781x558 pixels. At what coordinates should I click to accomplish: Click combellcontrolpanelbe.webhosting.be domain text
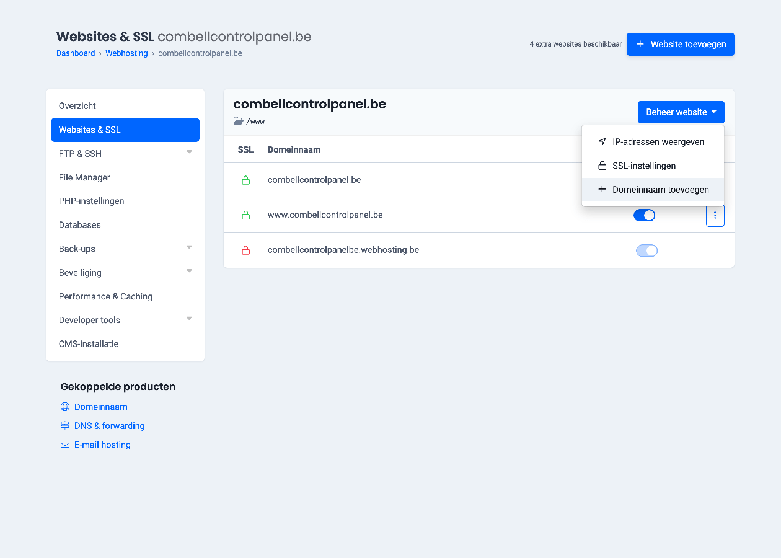tap(343, 250)
